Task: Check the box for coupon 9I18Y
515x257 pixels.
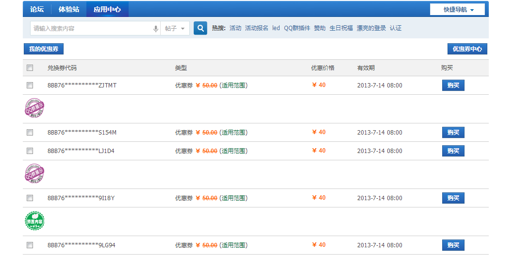Action: pyautogui.click(x=30, y=198)
